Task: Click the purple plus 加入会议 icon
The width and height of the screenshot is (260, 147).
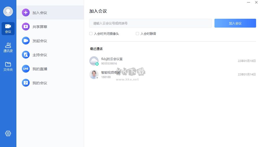Action: click(x=26, y=12)
